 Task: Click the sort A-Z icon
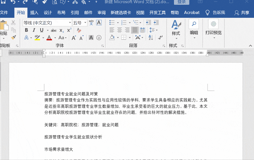point(151,38)
